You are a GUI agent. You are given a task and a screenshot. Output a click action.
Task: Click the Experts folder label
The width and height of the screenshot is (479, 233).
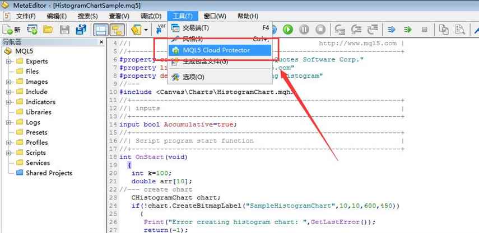37,61
